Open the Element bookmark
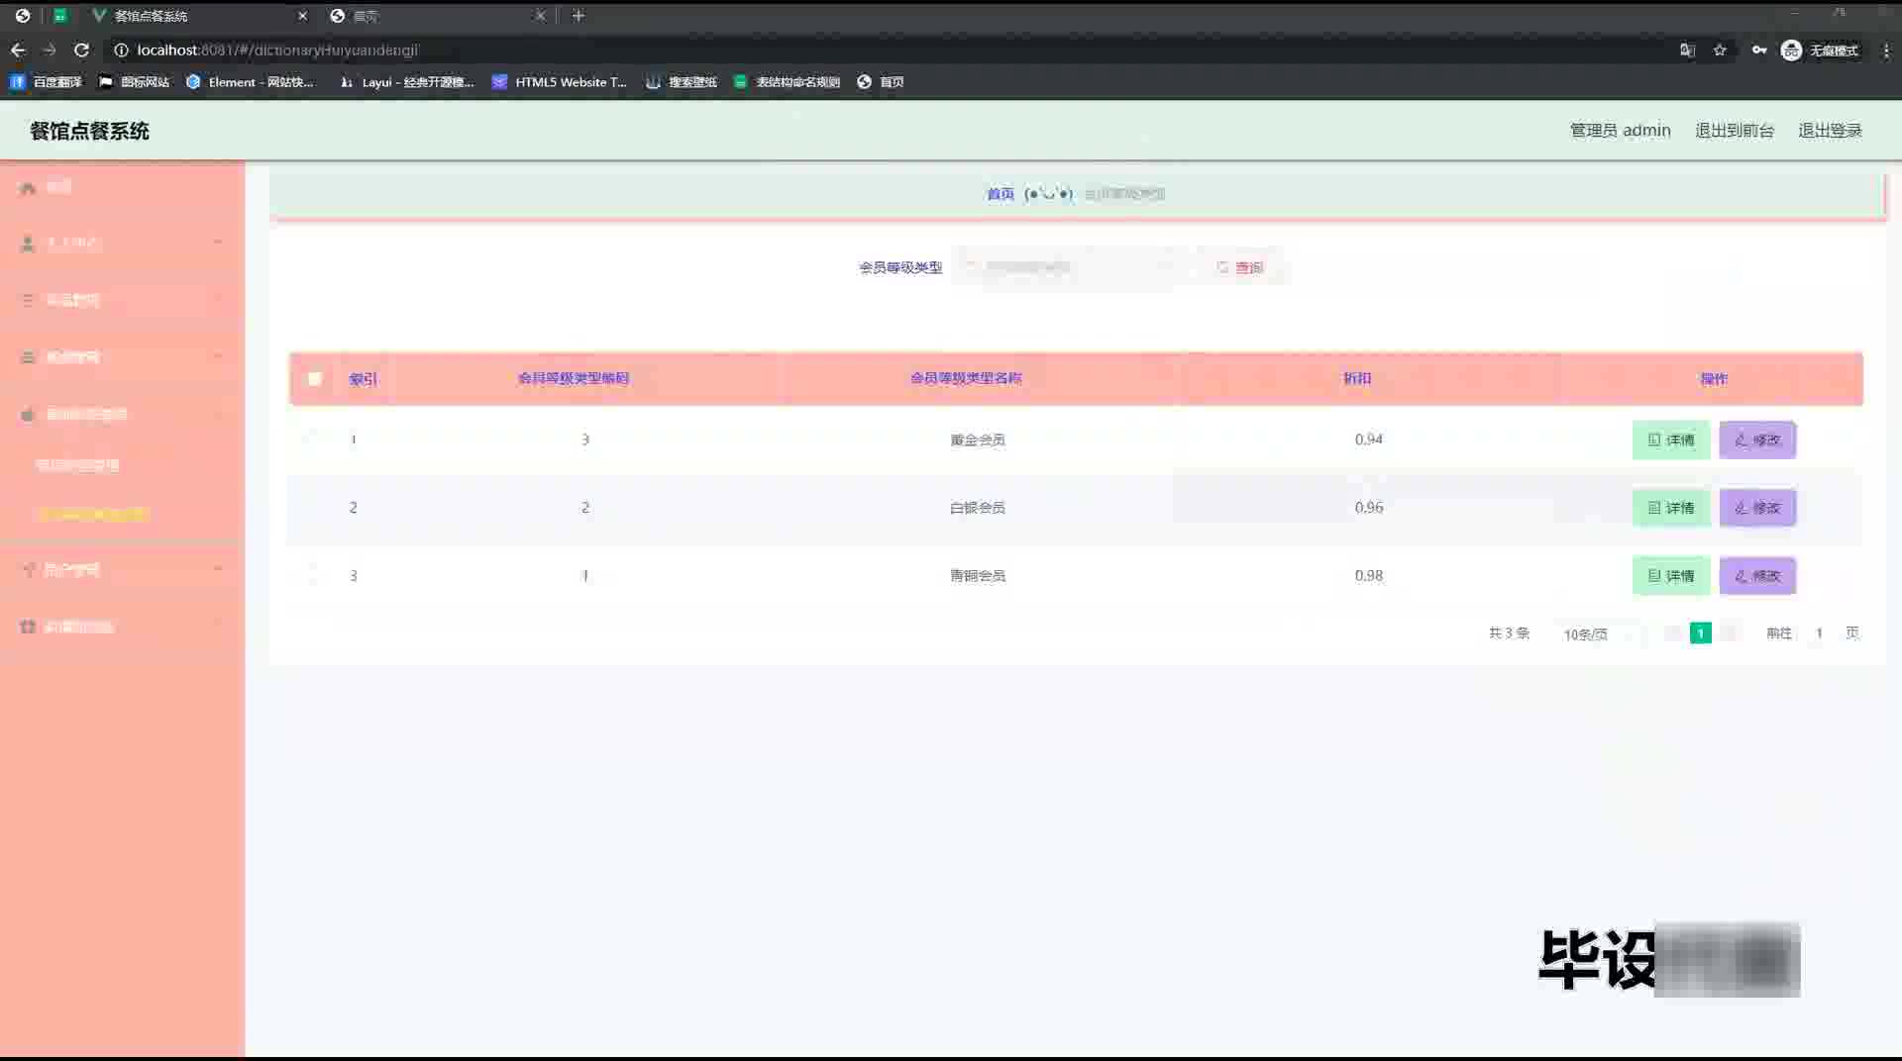 coord(250,82)
